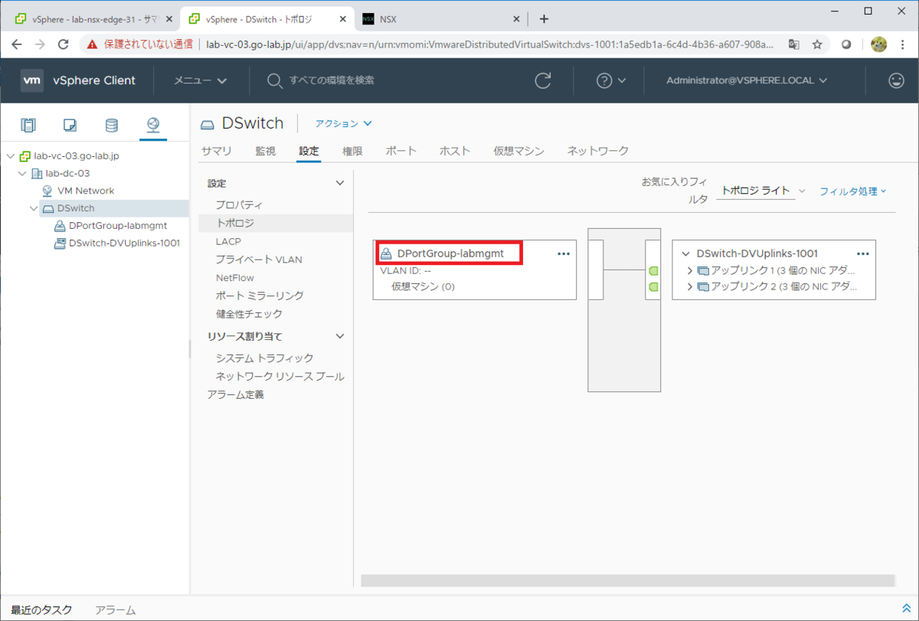This screenshot has height=621, width=919.
Task: Collapse the 設定 section in the side menu
Action: [x=341, y=183]
